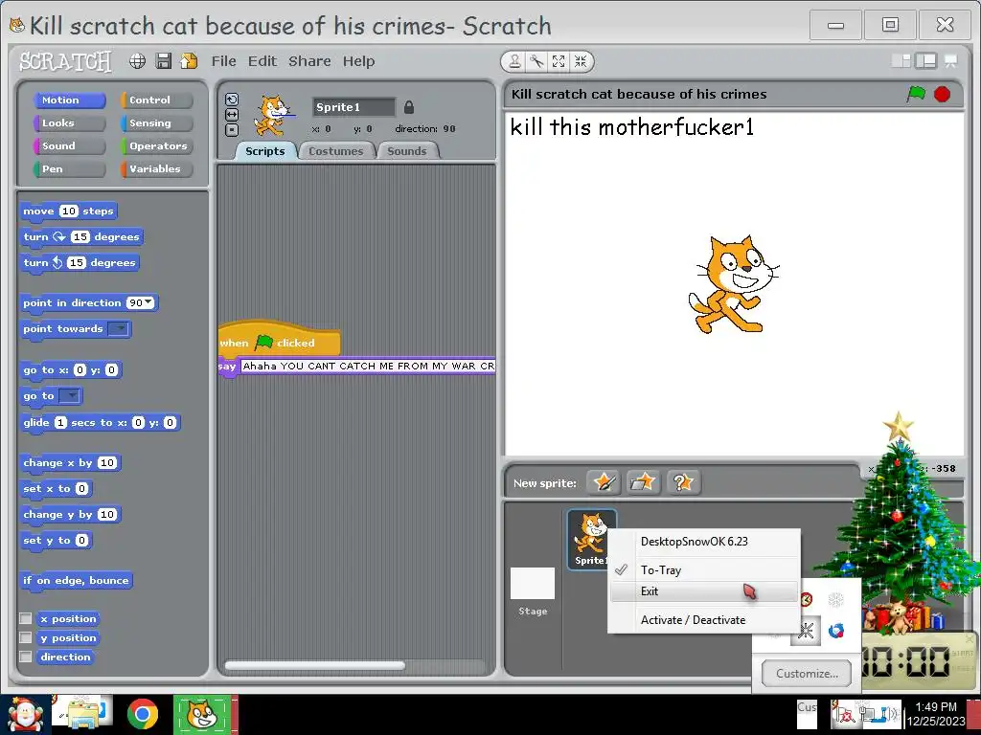The height and width of the screenshot is (735, 981).
Task: Open the point in direction dropdown
Action: pyautogui.click(x=148, y=302)
